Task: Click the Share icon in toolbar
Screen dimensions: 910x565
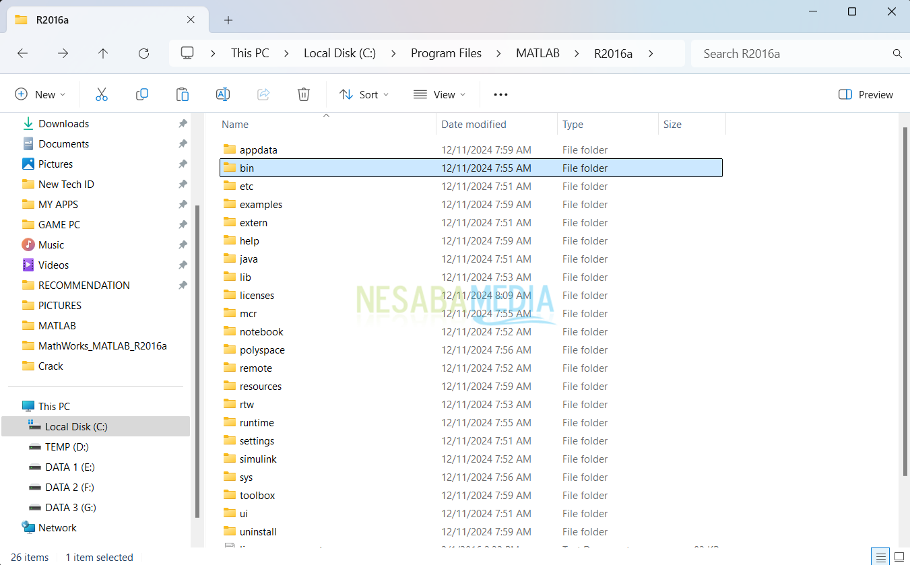Action: [x=263, y=94]
